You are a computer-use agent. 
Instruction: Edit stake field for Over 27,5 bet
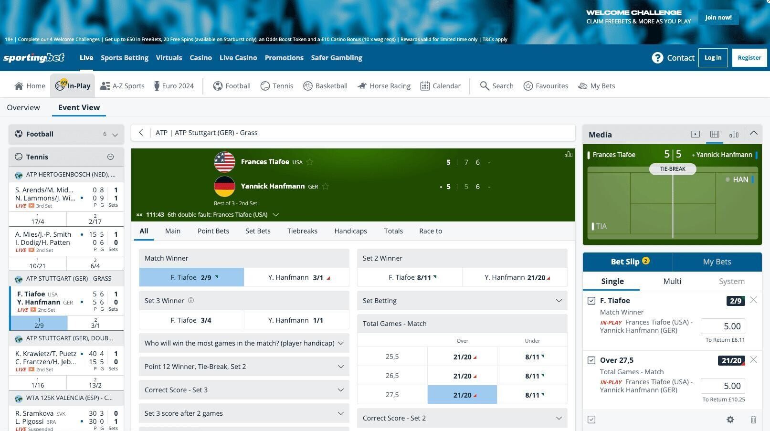click(723, 386)
